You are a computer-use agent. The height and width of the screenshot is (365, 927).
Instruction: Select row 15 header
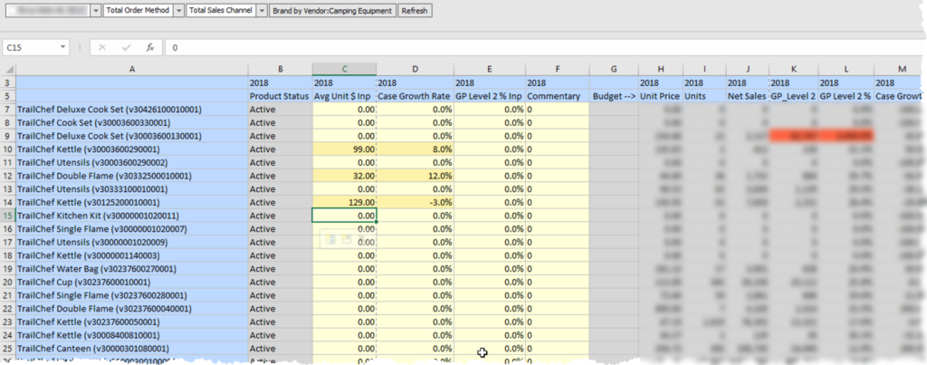coord(8,216)
